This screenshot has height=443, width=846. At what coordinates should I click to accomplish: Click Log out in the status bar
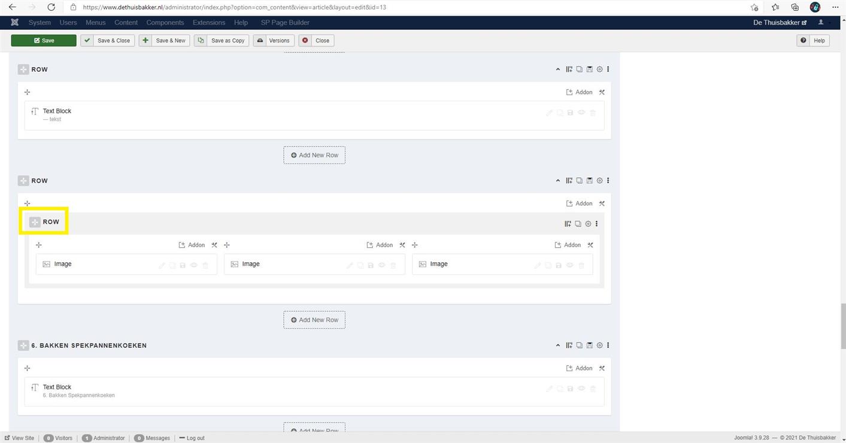pos(192,438)
